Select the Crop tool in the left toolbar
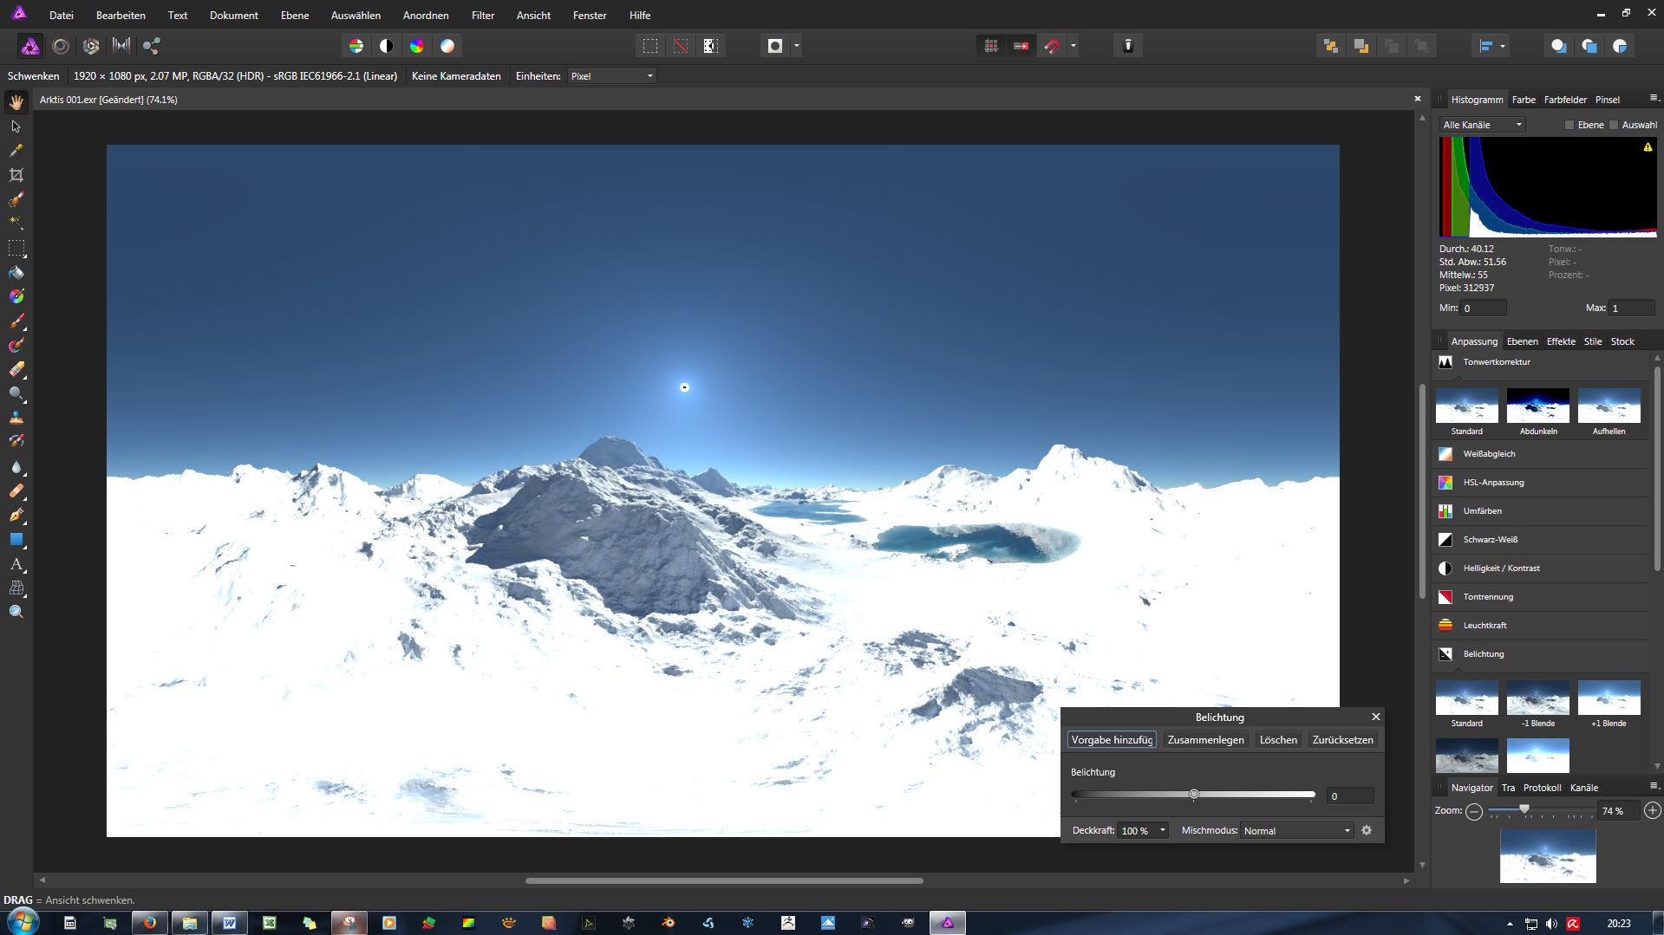 [16, 175]
